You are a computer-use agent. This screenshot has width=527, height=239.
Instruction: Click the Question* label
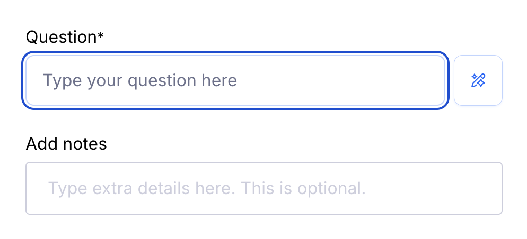65,37
